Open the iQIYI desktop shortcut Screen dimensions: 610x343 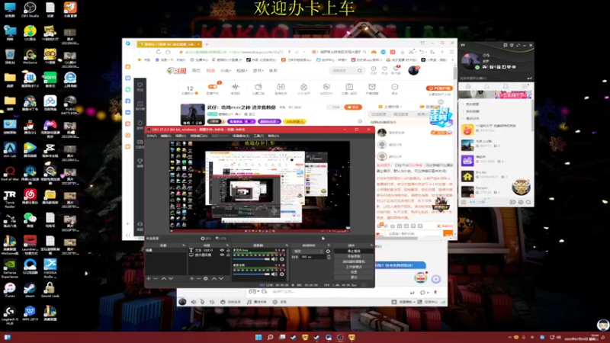[x=50, y=80]
